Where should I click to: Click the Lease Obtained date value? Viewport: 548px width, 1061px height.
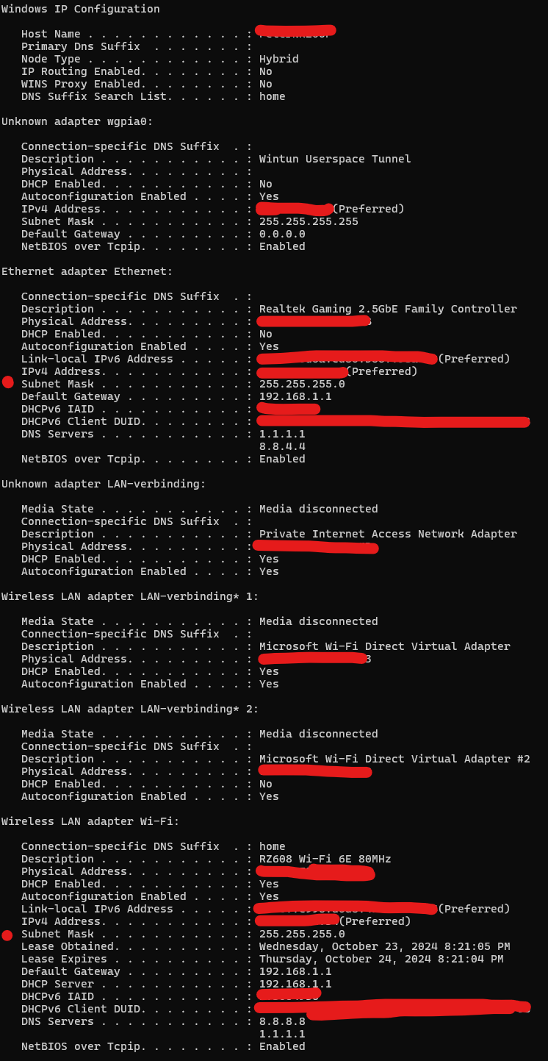pyautogui.click(x=384, y=946)
